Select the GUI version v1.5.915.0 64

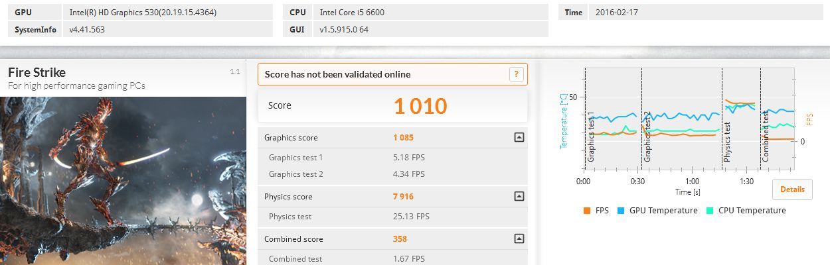click(344, 30)
